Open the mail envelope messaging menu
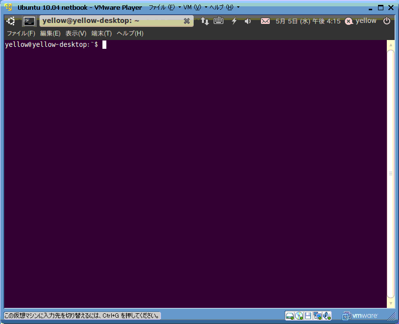399x324 pixels. point(265,21)
